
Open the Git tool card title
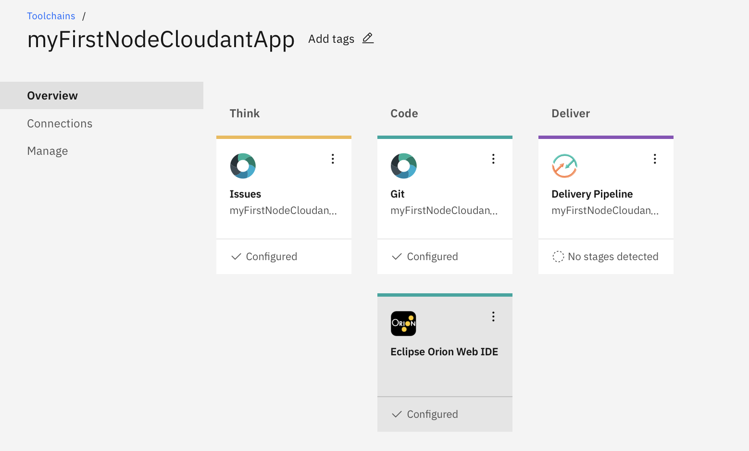(x=398, y=194)
